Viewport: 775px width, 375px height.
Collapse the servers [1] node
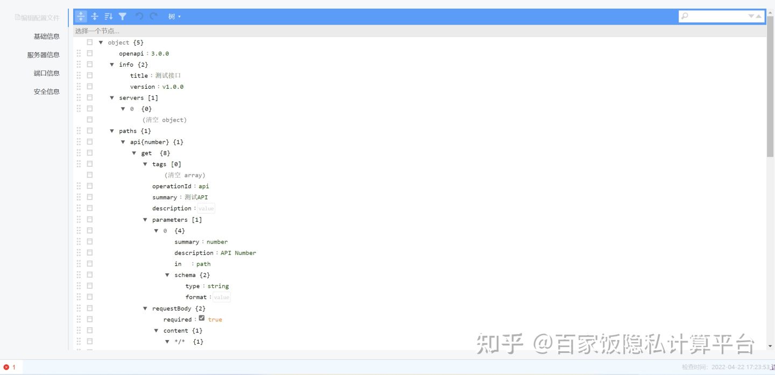pos(112,97)
